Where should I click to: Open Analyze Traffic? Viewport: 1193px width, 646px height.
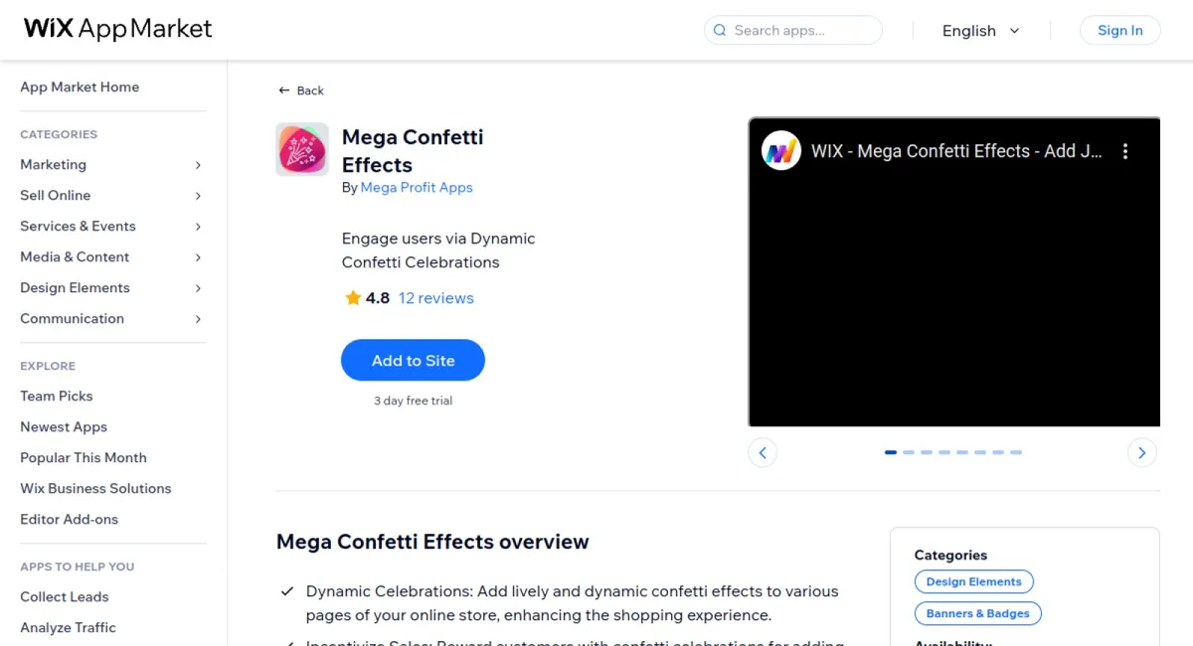(x=68, y=628)
